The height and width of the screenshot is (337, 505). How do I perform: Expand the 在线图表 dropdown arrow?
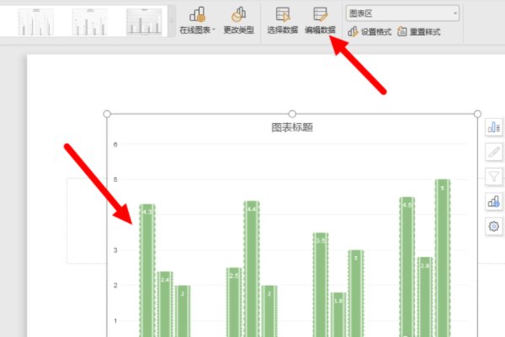point(214,30)
